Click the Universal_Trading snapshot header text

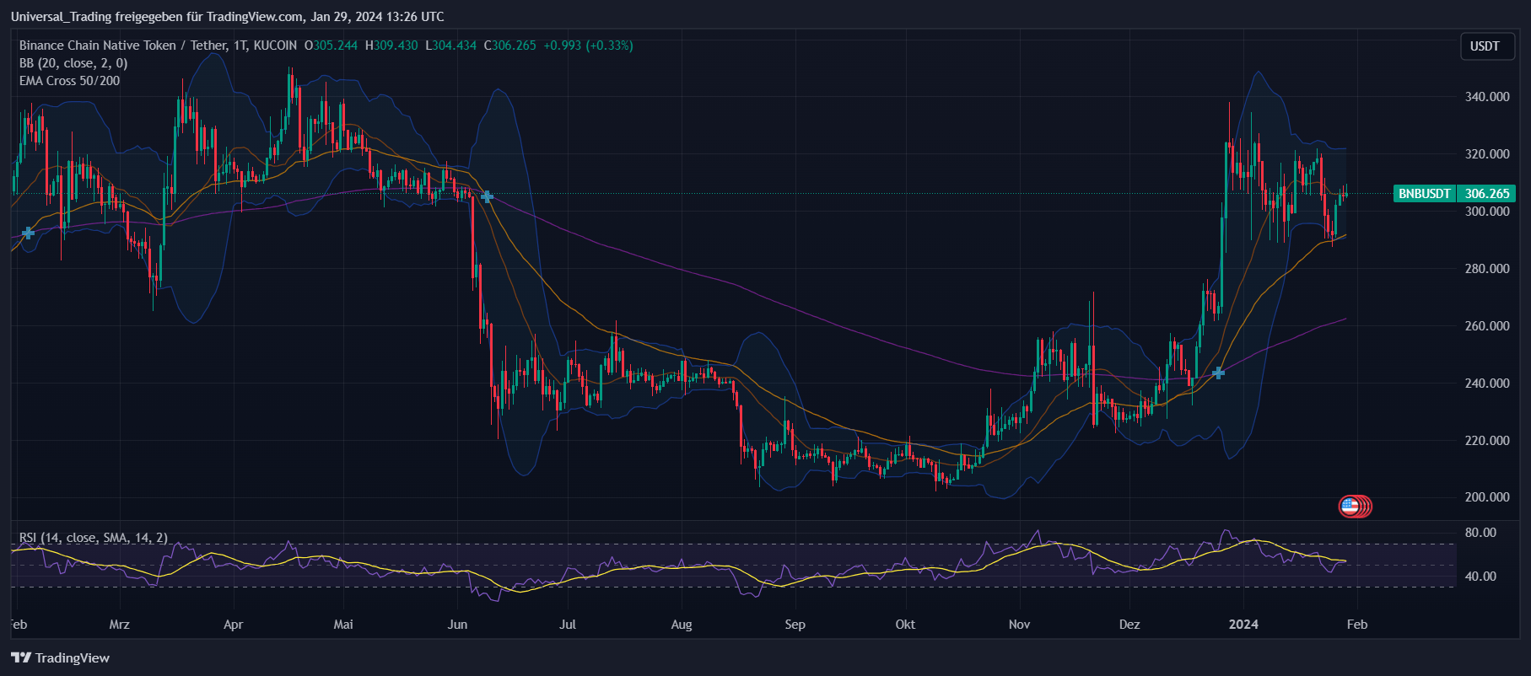coord(228,17)
